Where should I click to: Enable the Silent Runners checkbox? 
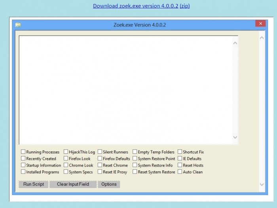(x=100, y=152)
